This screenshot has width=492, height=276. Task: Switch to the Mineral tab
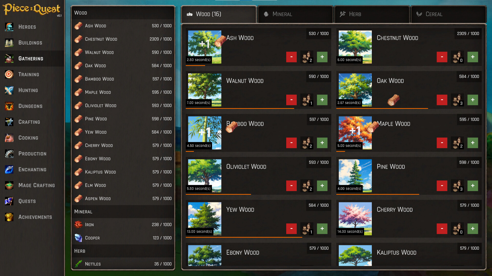295,14
